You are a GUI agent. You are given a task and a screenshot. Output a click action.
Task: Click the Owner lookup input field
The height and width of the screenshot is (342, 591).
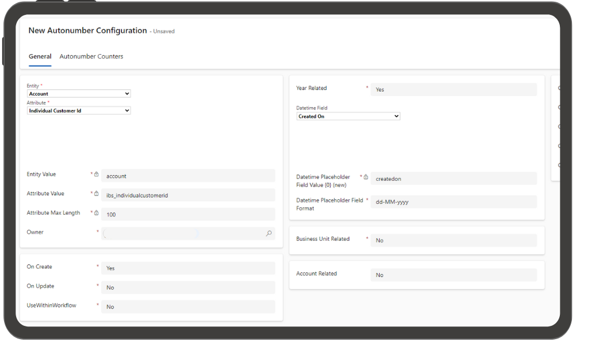[183, 233]
